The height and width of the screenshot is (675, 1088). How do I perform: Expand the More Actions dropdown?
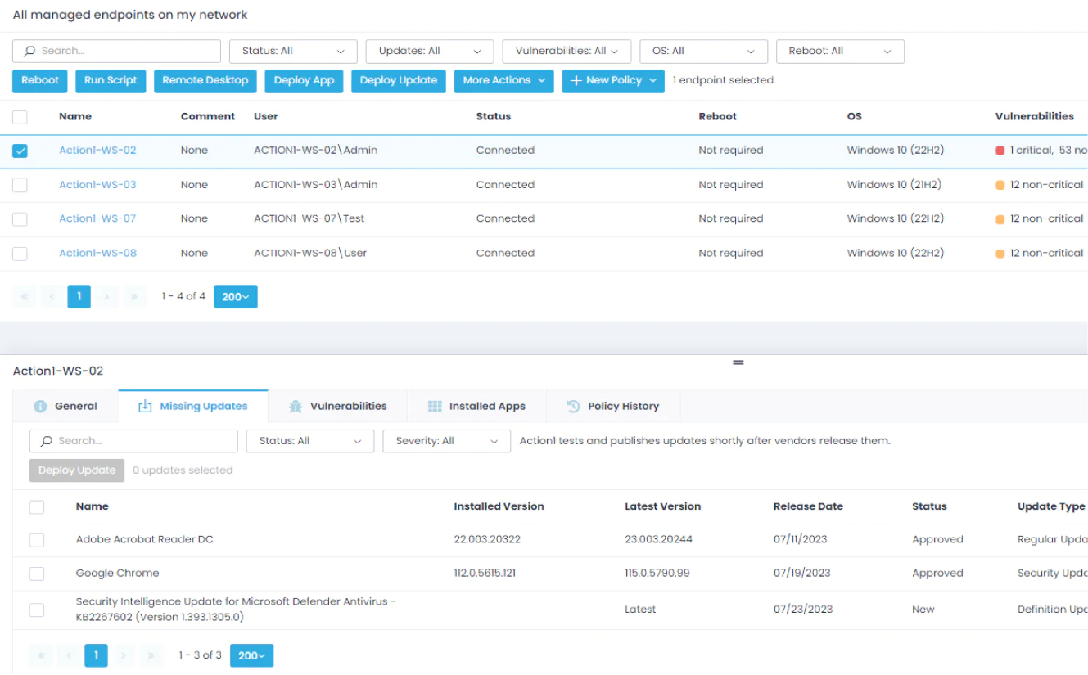click(x=503, y=81)
